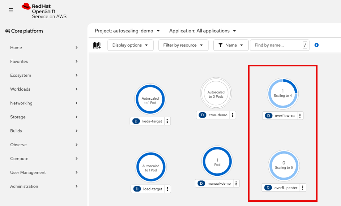341x206 pixels.
Task: Expand the Observe navigation section
Action: point(44,145)
